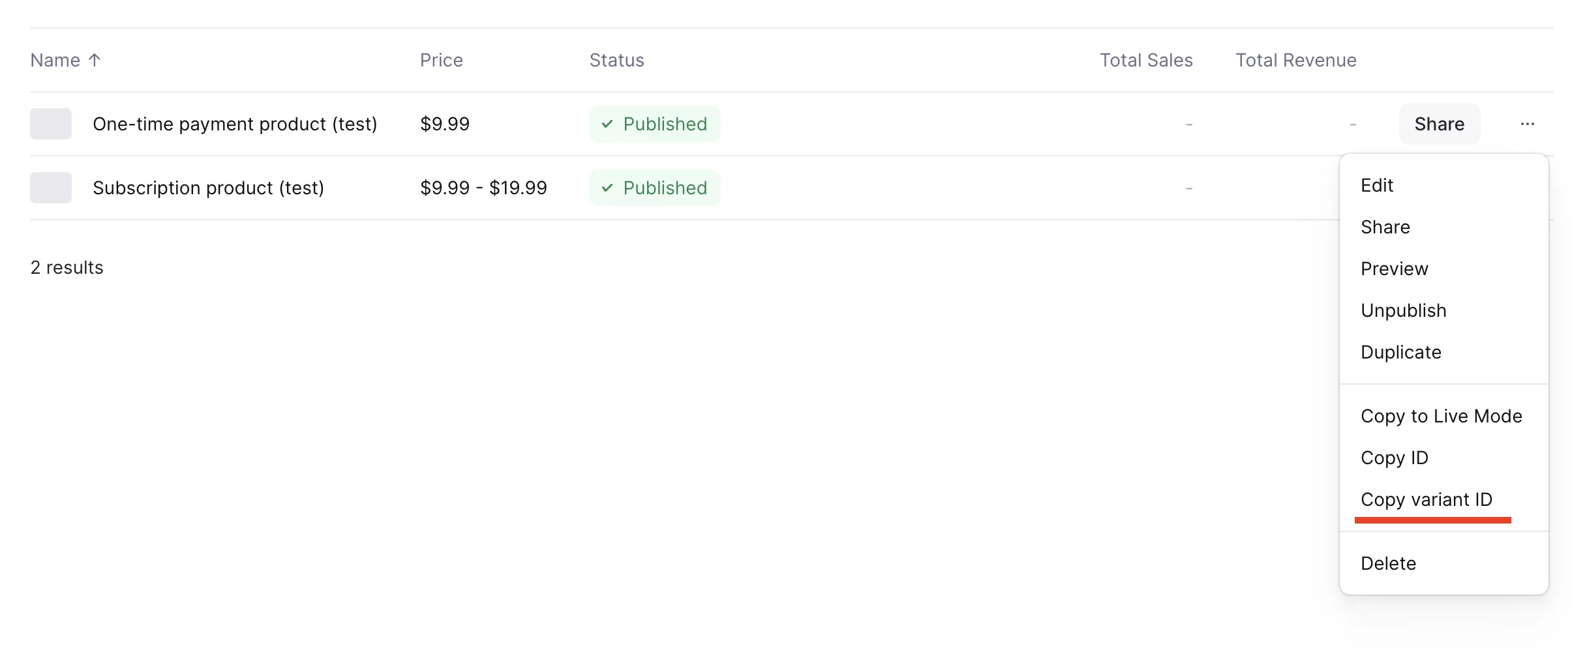
Task: Click the Total Sales column header
Action: [1146, 60]
